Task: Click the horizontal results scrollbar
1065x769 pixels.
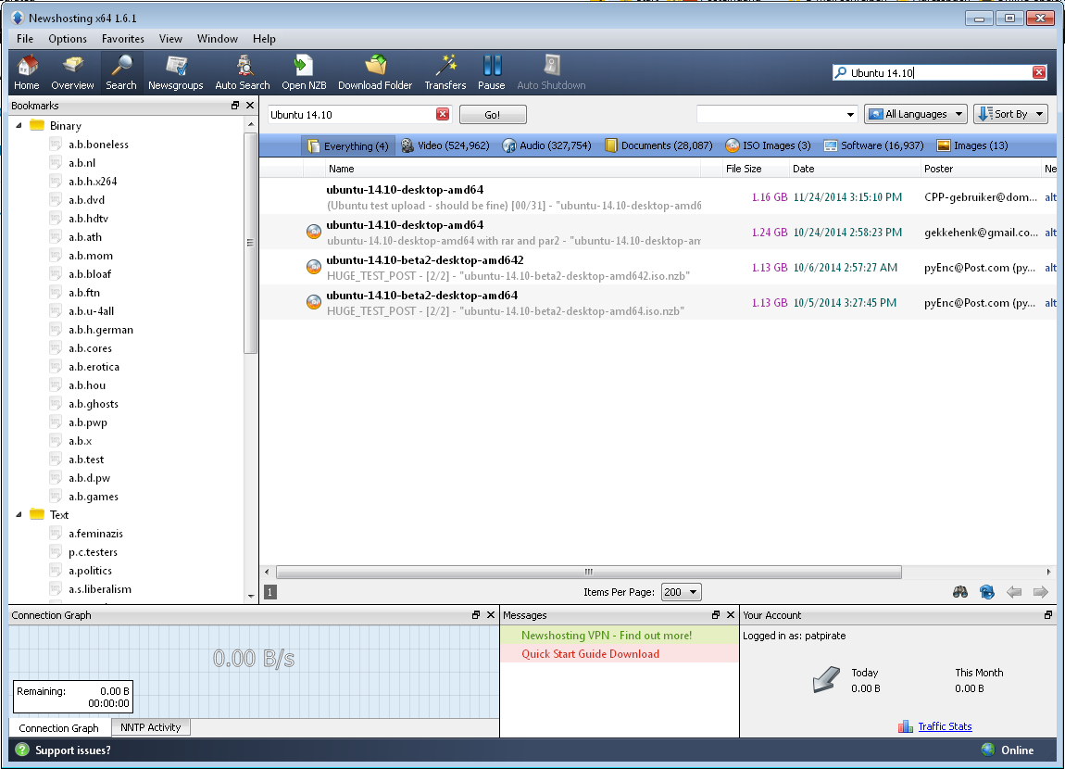Action: 589,572
